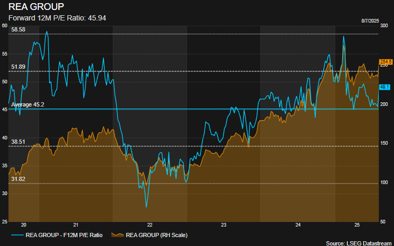Select the Average 45.2 line label
Viewport: 394px width, 246px height.
click(x=27, y=105)
